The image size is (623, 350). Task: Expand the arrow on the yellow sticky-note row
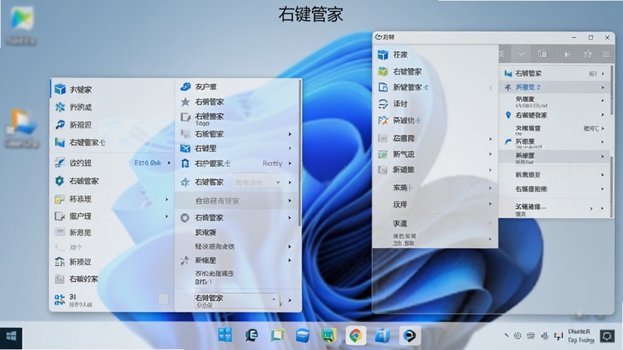pos(167,199)
